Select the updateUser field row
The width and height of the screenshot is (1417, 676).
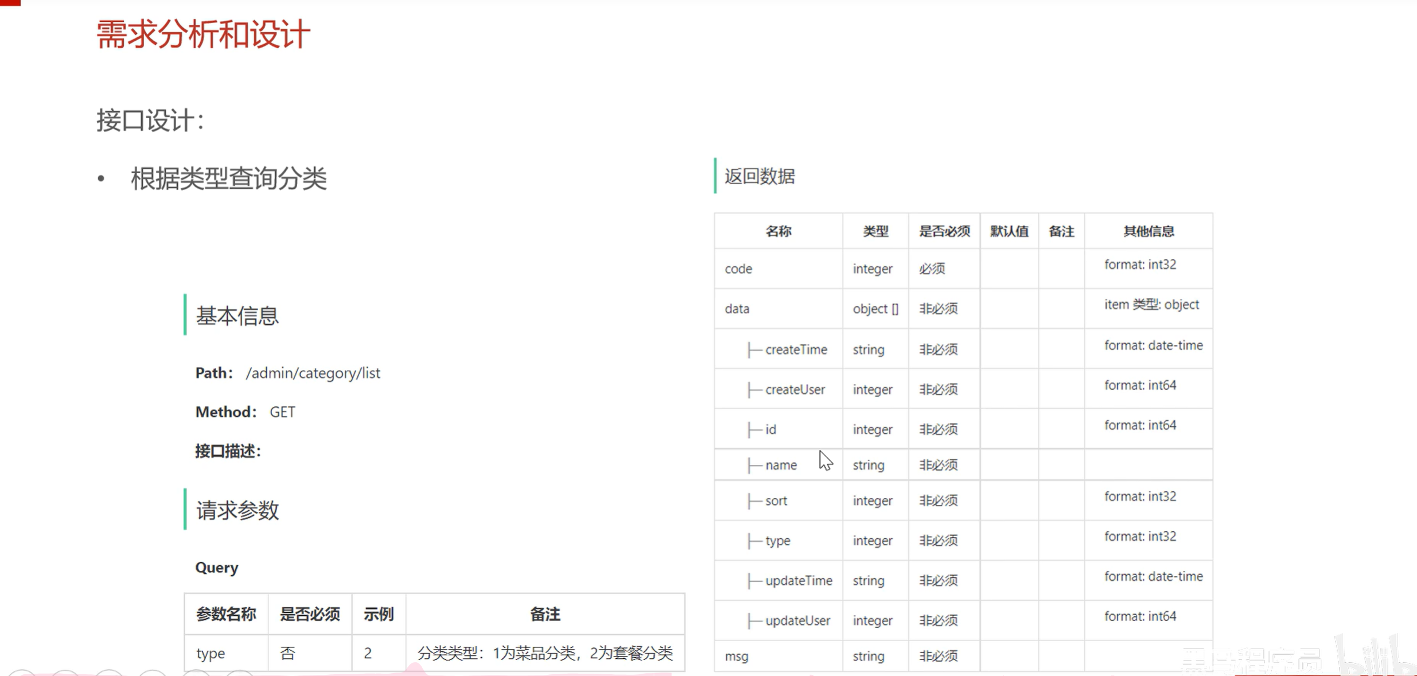pos(797,620)
